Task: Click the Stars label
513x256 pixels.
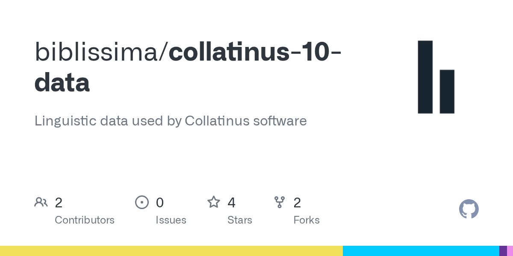Action: tap(240, 220)
